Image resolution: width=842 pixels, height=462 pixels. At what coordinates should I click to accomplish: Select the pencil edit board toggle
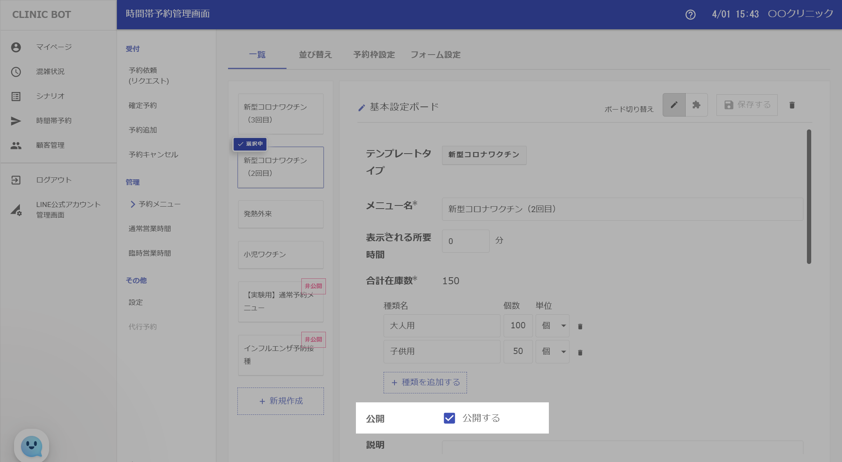click(x=674, y=105)
